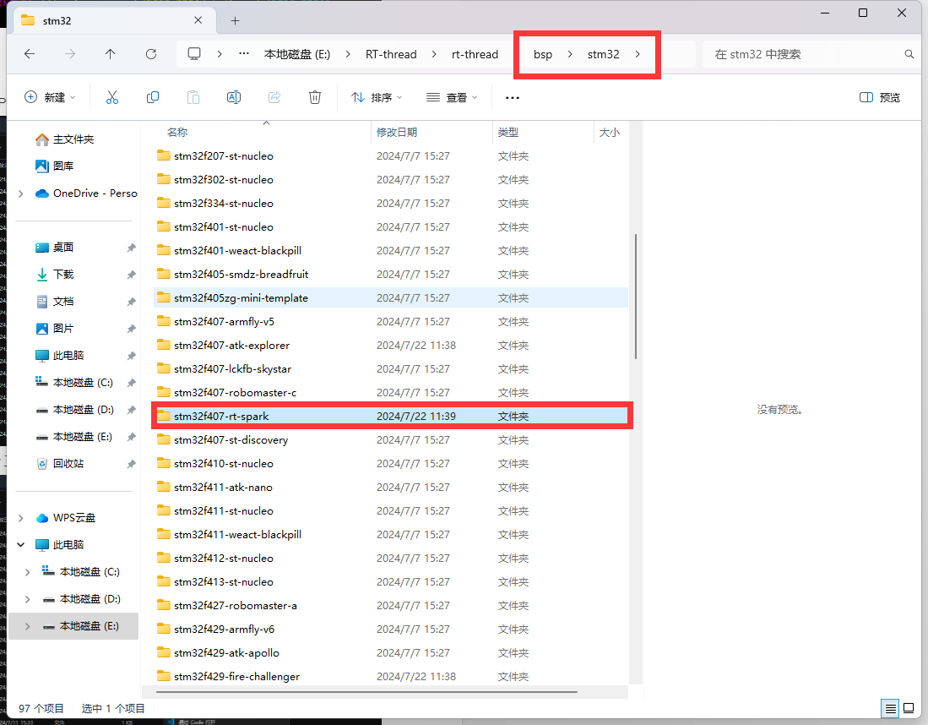Click the search magnifier icon
Image resolution: width=928 pixels, height=725 pixels.
pyautogui.click(x=909, y=54)
